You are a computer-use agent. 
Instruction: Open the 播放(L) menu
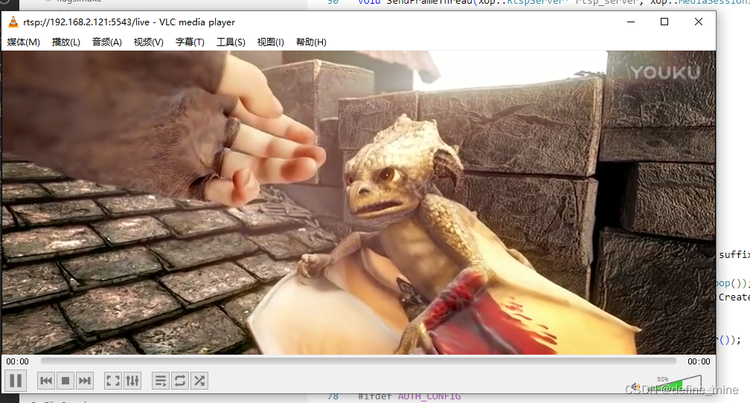pyautogui.click(x=66, y=42)
